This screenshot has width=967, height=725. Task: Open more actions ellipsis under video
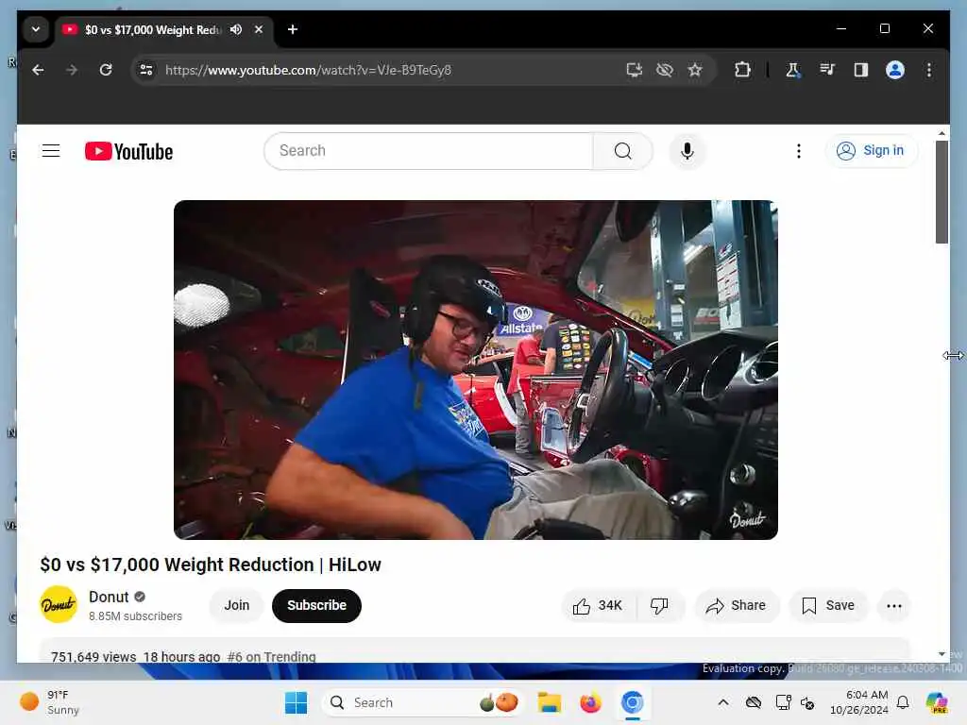(x=893, y=606)
